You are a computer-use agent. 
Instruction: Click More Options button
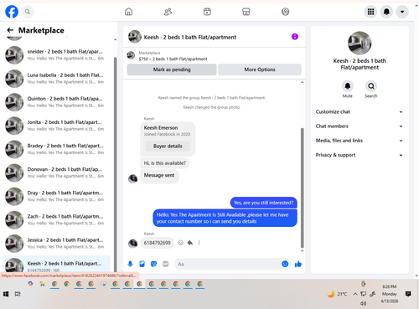tap(260, 70)
